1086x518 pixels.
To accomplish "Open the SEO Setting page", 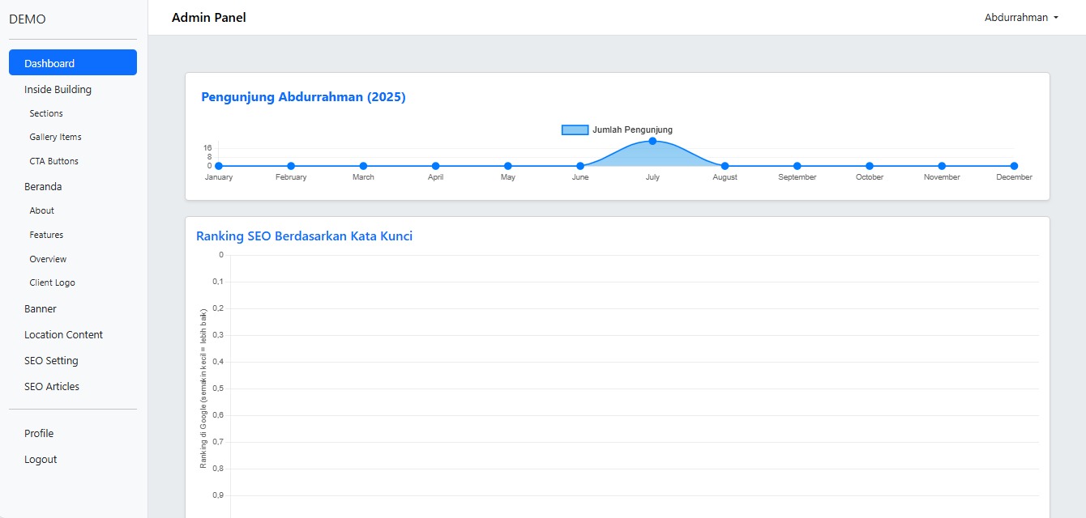I will pyautogui.click(x=50, y=360).
